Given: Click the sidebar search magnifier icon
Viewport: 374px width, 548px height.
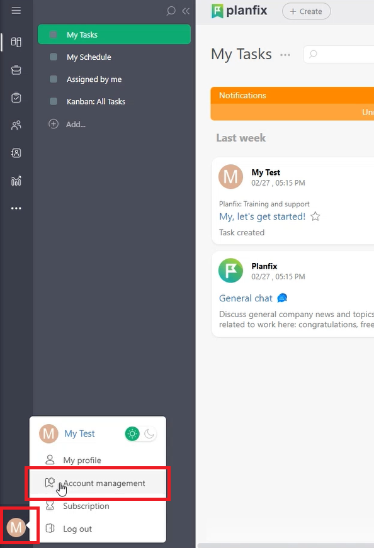Looking at the screenshot, I should pos(171,11).
